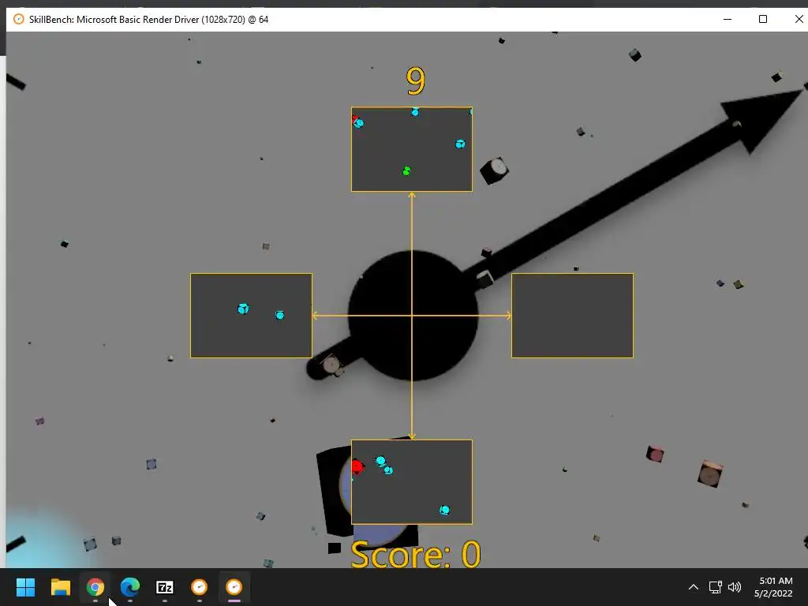
Task: Open network settings tray icon
Action: coord(715,587)
